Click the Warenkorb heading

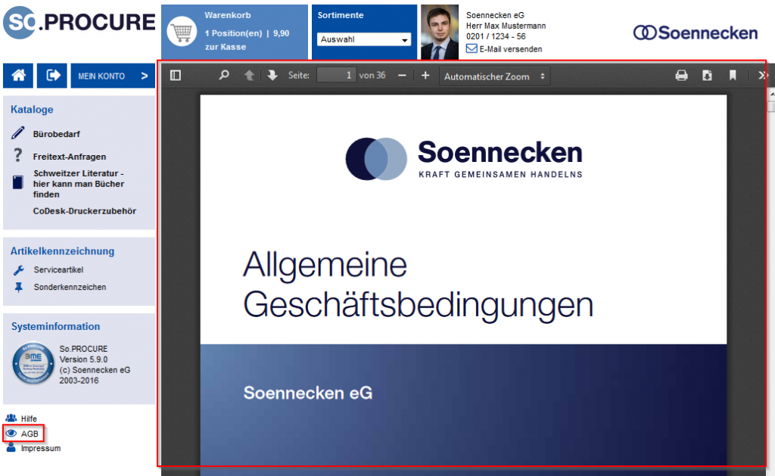[x=227, y=15]
